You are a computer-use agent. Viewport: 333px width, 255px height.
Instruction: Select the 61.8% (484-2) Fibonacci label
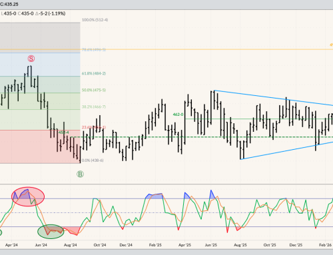point(94,73)
